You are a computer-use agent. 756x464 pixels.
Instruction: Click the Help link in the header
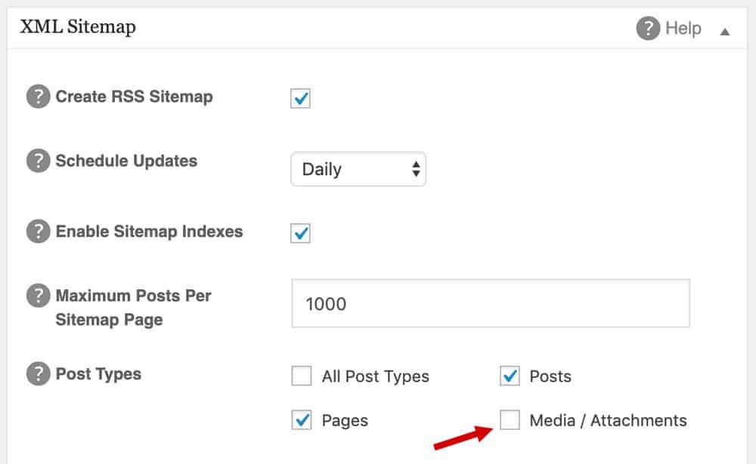click(683, 29)
